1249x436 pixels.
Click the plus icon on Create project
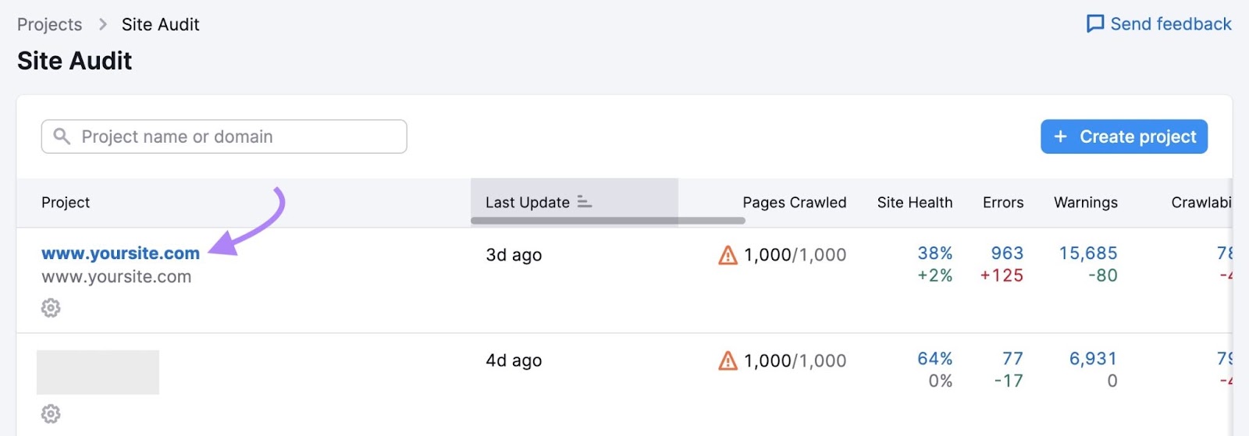point(1060,136)
